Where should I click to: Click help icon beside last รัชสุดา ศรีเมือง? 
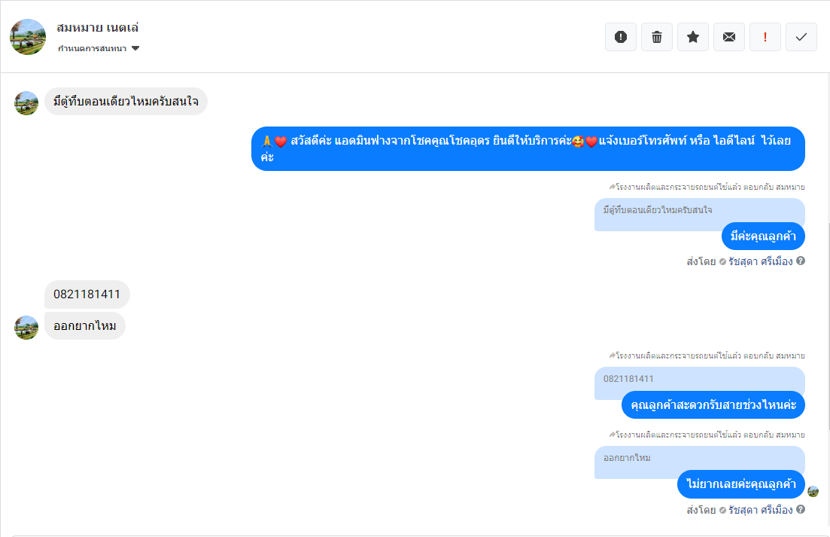pyautogui.click(x=801, y=509)
